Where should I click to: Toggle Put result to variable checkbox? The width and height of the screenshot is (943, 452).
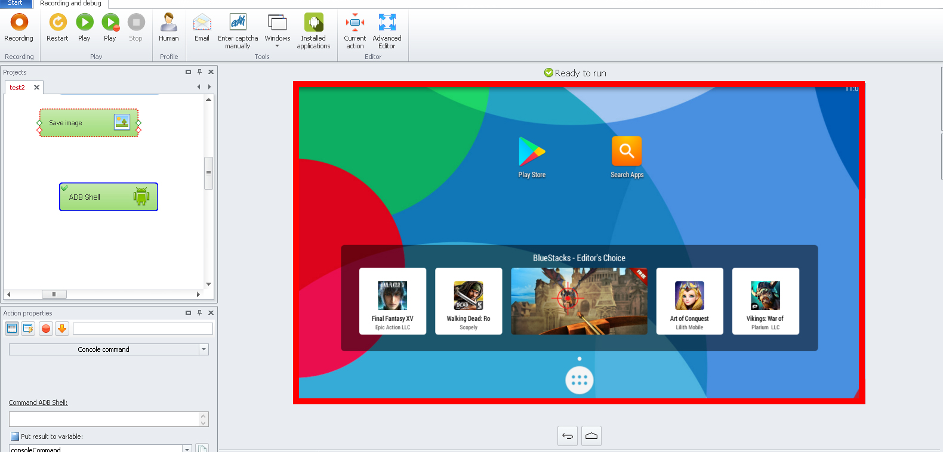pyautogui.click(x=15, y=436)
